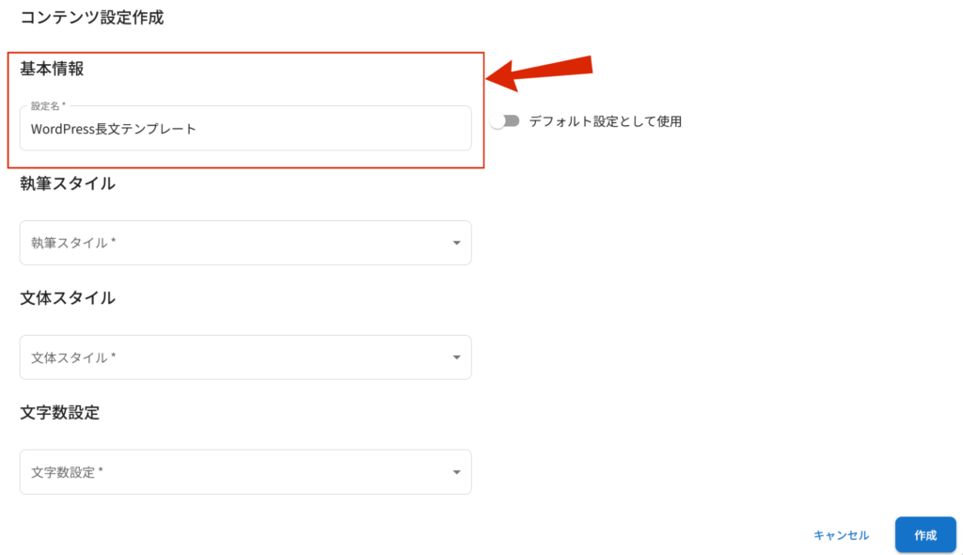Click the WordPress長文テンプレート text in field
Viewport: 963px width, 555px height.
tap(114, 129)
